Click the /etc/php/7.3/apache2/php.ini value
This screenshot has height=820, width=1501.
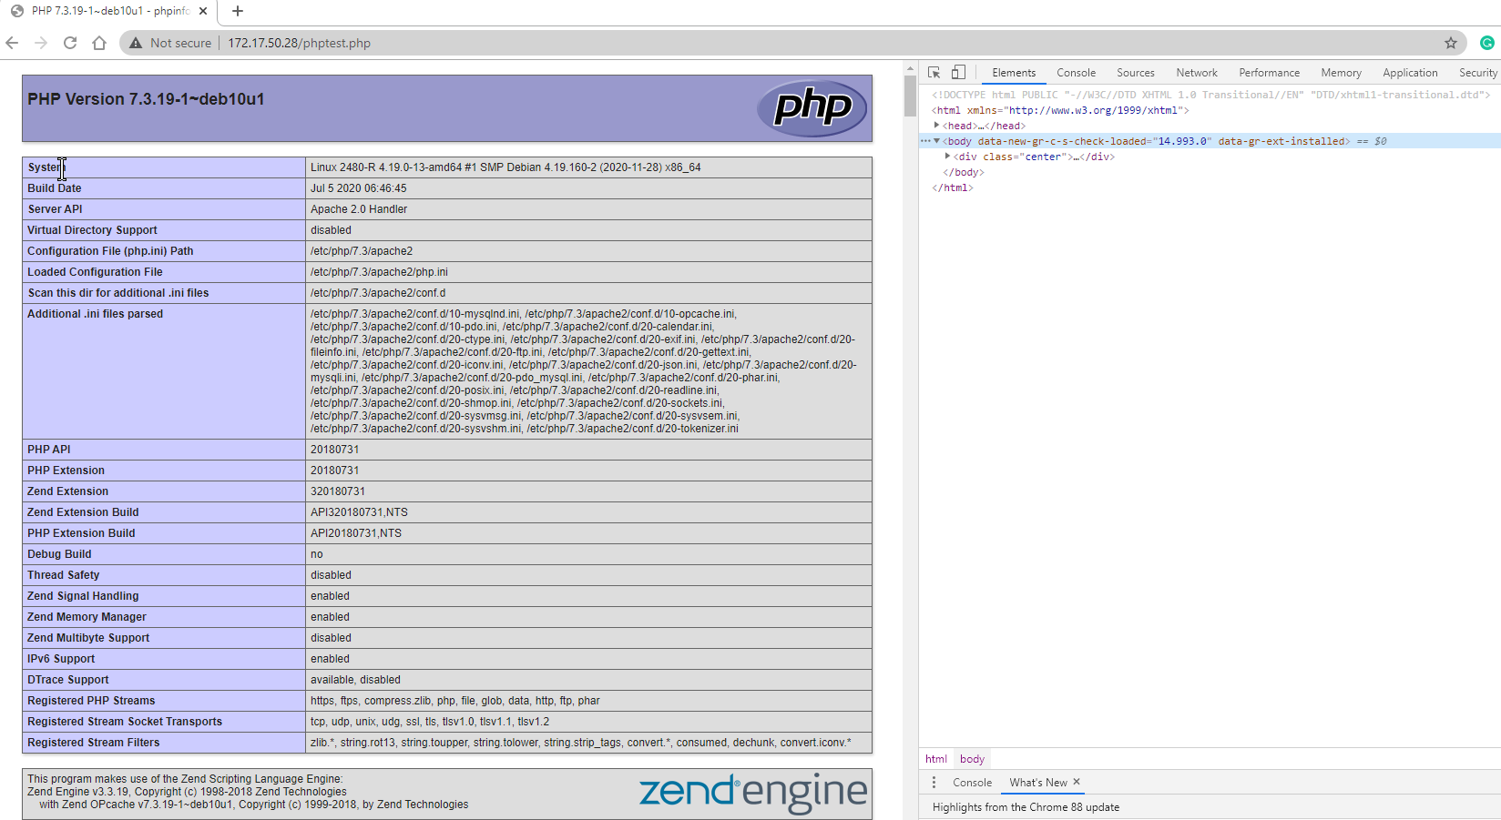(x=379, y=272)
